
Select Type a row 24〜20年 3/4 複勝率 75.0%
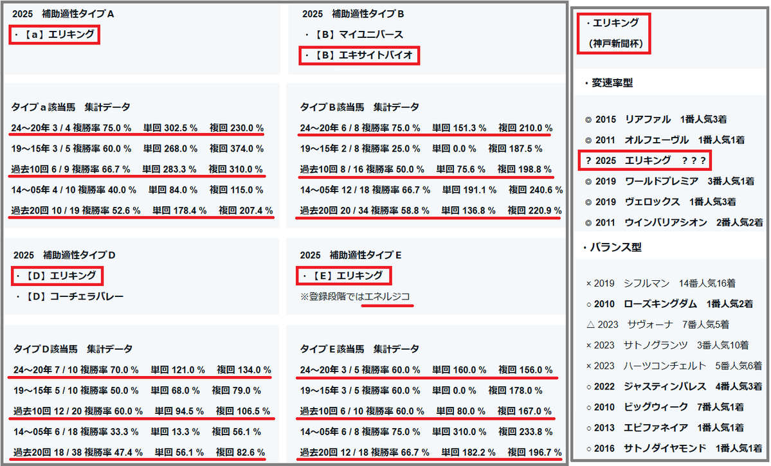point(137,128)
